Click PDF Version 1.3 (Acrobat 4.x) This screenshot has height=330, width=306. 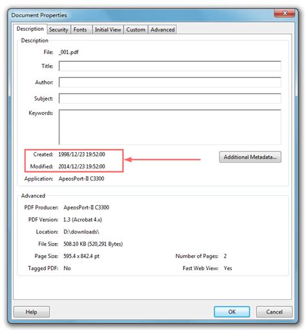(83, 220)
